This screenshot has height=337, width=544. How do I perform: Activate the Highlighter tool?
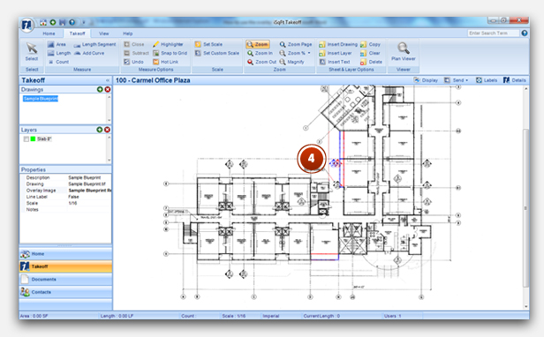click(x=168, y=44)
